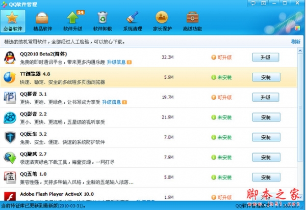
Task: Click the TT浏览器 globe icon
Action: tap(10, 77)
